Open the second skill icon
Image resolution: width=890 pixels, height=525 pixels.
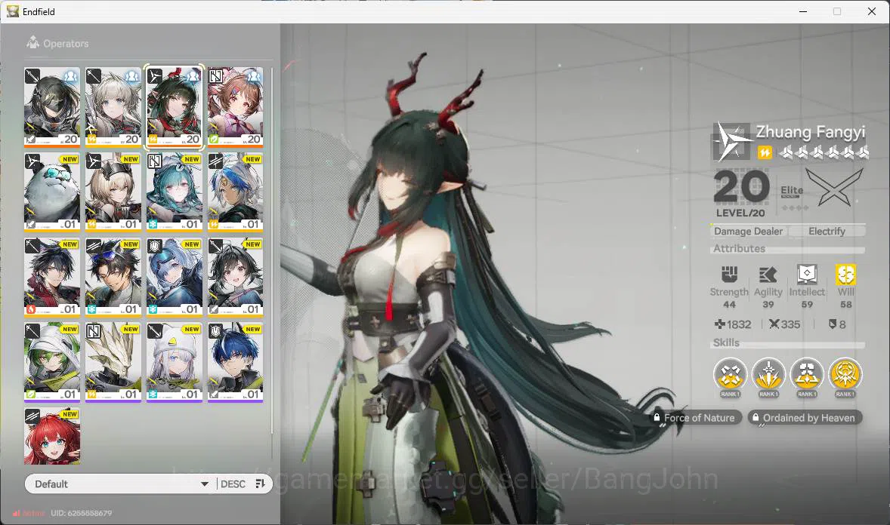click(768, 376)
